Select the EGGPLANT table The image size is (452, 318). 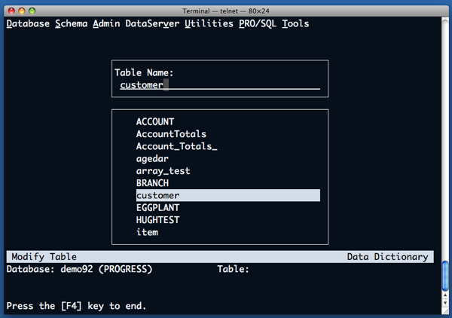point(158,208)
